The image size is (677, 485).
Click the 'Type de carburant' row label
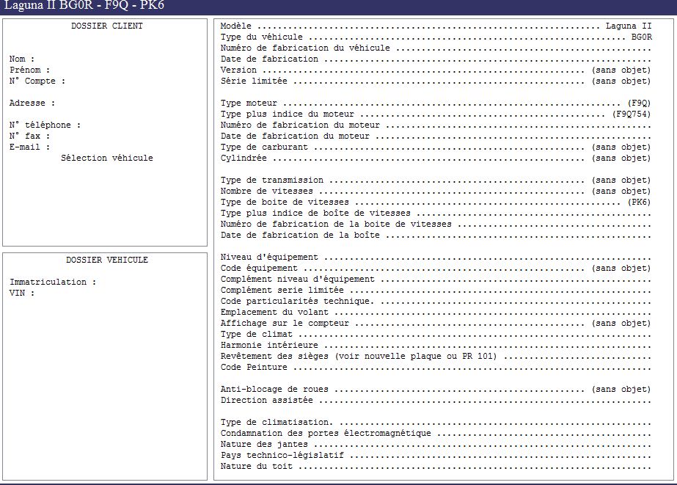coord(264,147)
